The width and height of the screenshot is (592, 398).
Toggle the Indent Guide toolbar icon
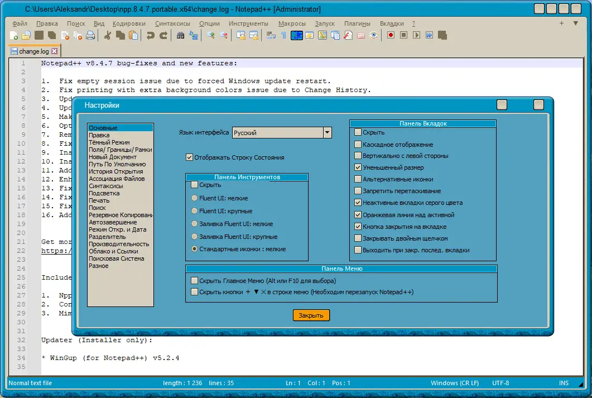coord(297,36)
